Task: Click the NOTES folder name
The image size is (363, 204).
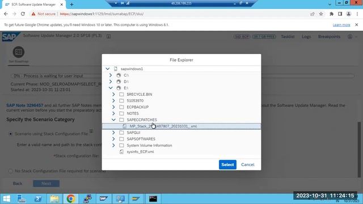Action: coord(133,113)
